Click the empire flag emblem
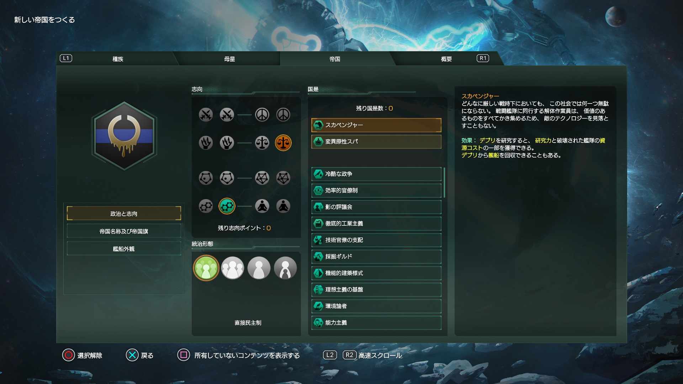The width and height of the screenshot is (683, 384). point(124,136)
